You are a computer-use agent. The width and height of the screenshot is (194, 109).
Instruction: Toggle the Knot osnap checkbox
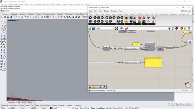click(x=53, y=106)
